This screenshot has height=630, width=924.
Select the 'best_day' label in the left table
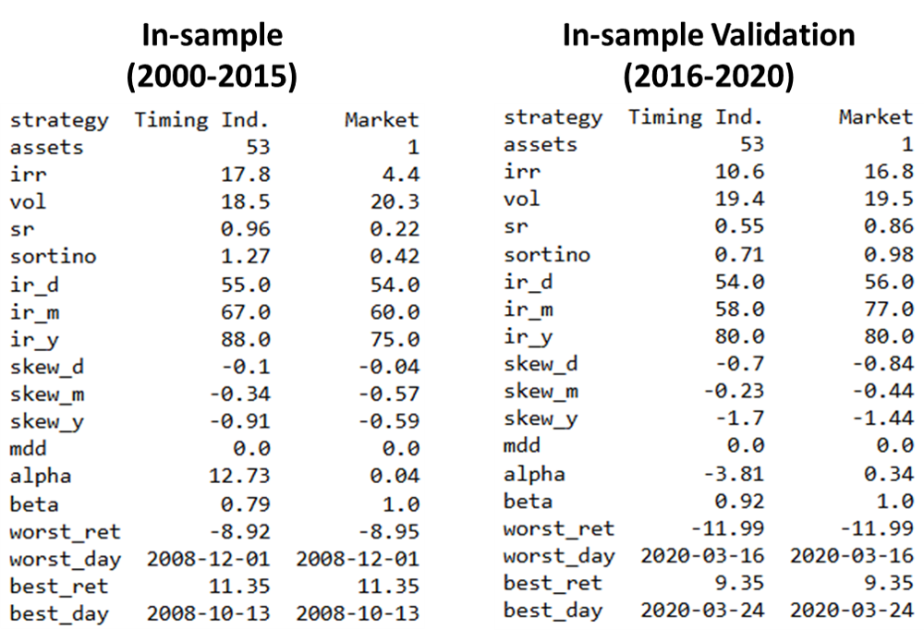coord(59,614)
